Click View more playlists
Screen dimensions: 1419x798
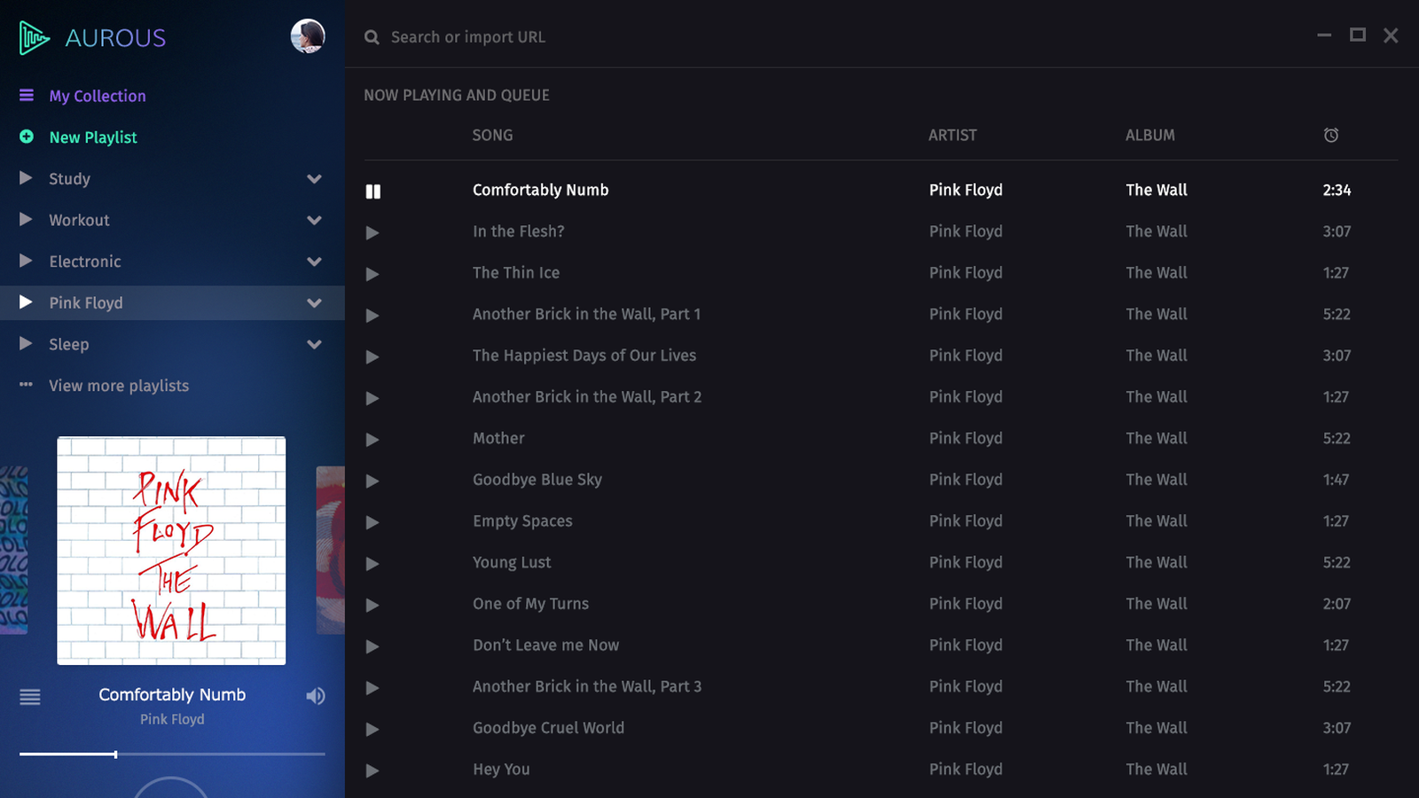point(119,386)
